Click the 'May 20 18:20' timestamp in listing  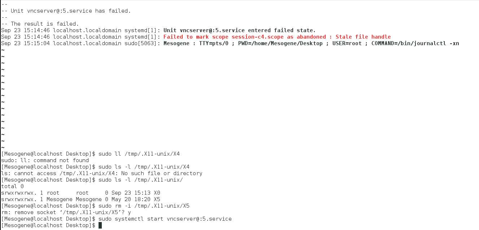point(131,199)
